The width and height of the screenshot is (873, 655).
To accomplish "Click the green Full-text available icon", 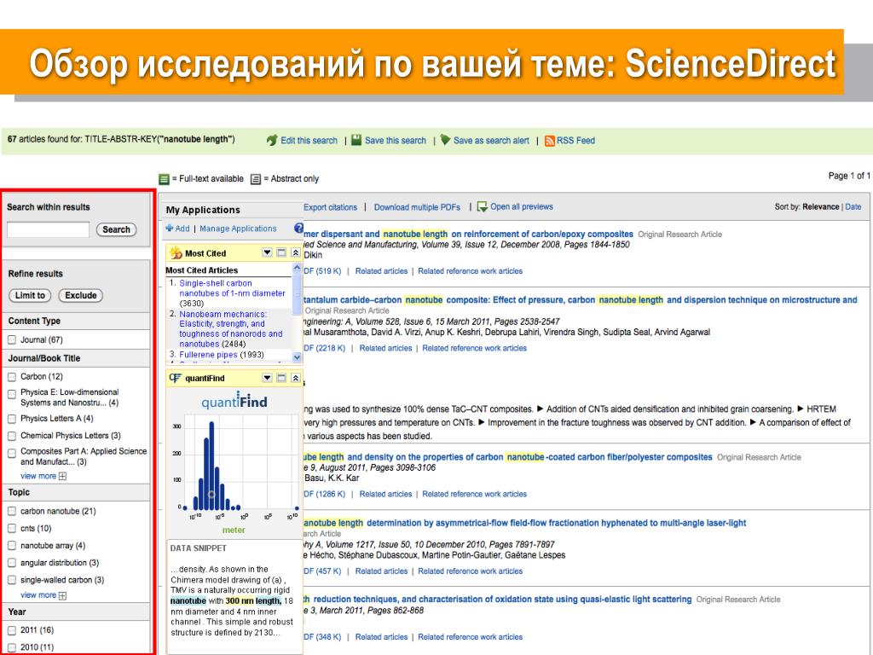I will [164, 179].
